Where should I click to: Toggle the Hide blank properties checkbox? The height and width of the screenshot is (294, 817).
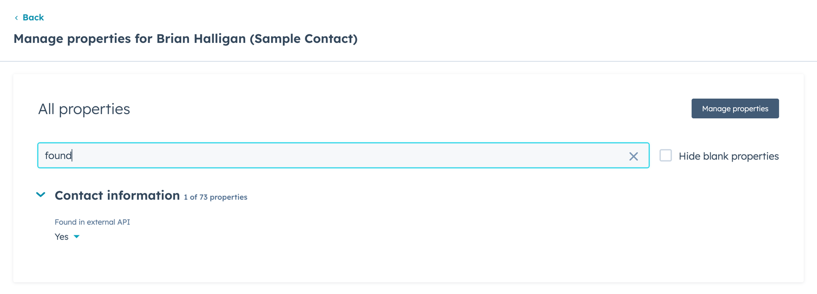coord(665,156)
